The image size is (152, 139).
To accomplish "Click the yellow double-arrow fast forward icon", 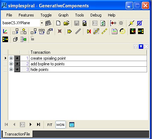I will 70,31.
